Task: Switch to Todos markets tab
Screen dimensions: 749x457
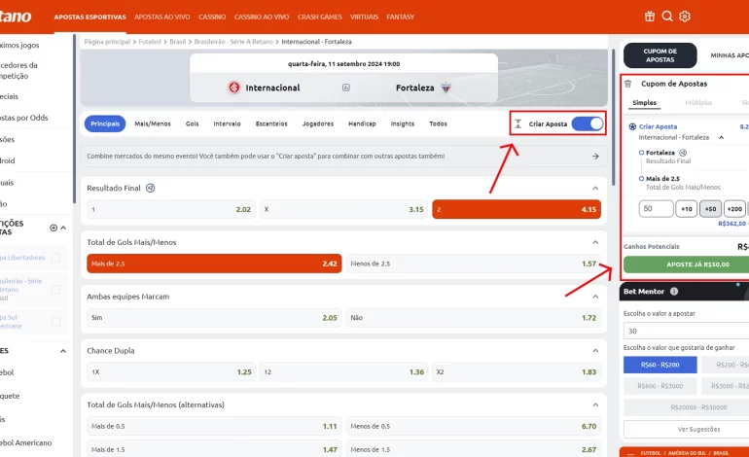Action: [x=438, y=124]
